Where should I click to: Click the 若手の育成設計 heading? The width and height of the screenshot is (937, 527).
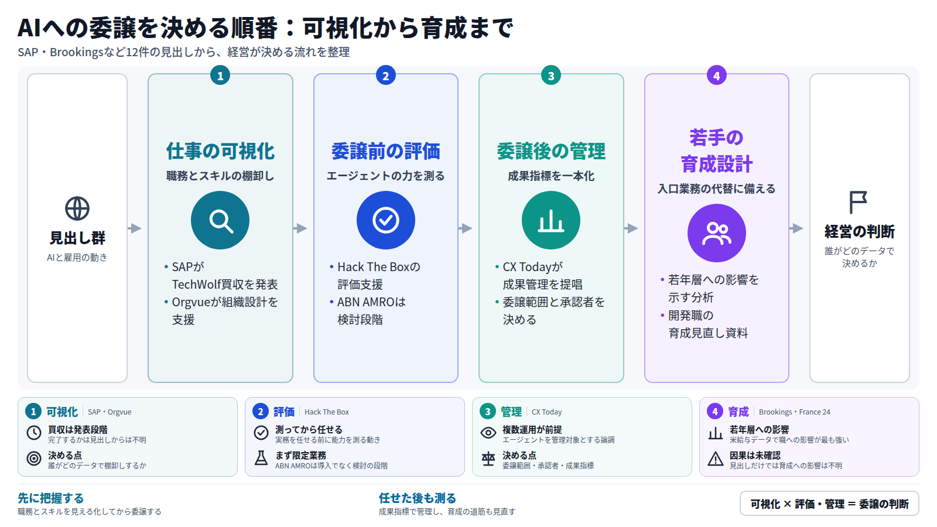(717, 151)
